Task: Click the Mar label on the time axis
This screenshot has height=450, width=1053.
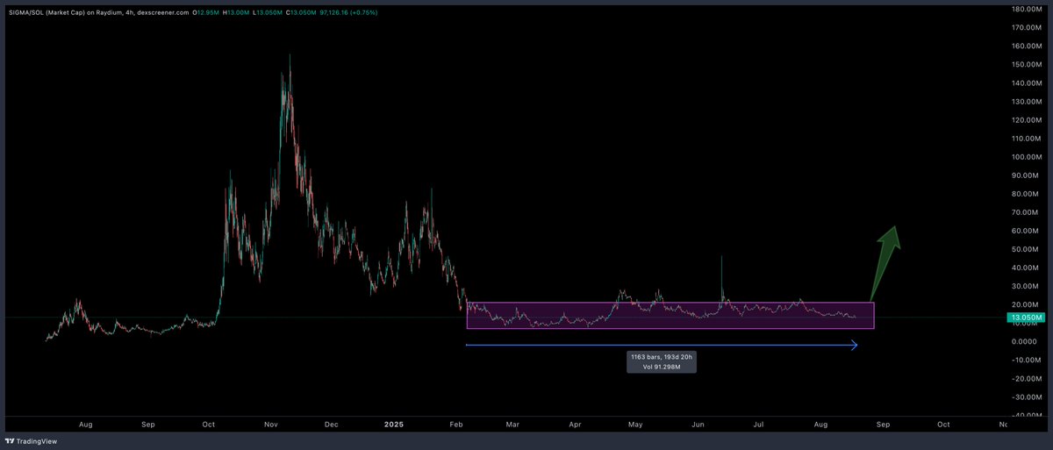Action: click(x=514, y=424)
